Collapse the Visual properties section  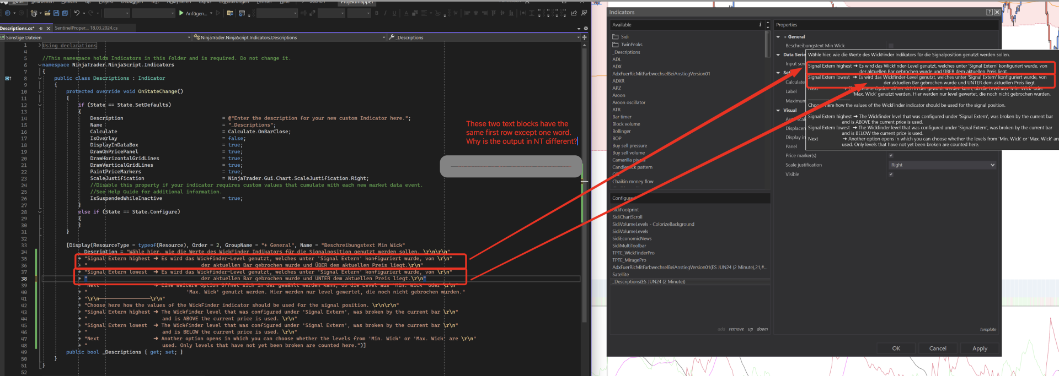click(x=778, y=110)
